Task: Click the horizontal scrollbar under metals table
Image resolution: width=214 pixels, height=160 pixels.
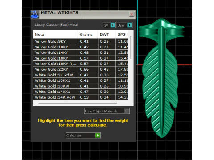Action: pyautogui.click(x=78, y=103)
